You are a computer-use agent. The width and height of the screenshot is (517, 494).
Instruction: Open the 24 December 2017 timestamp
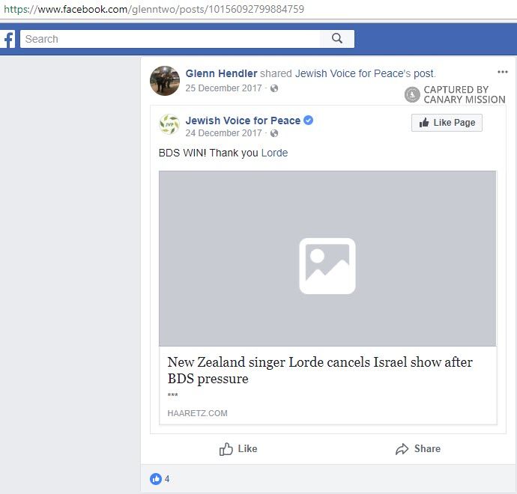tap(224, 133)
